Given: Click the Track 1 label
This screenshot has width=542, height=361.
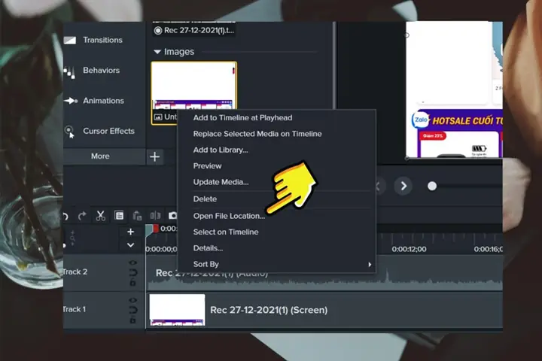Looking at the screenshot, I should pyautogui.click(x=75, y=309).
